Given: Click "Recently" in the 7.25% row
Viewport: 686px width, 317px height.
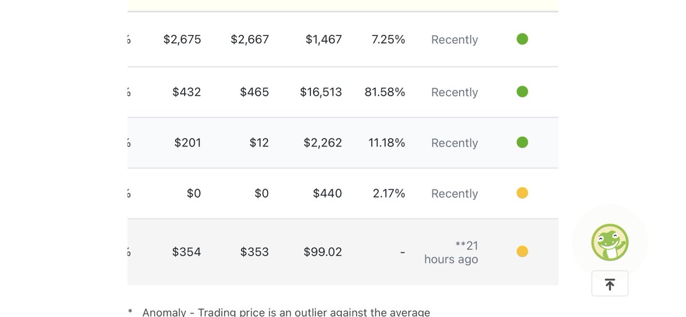Looking at the screenshot, I should pyautogui.click(x=454, y=39).
